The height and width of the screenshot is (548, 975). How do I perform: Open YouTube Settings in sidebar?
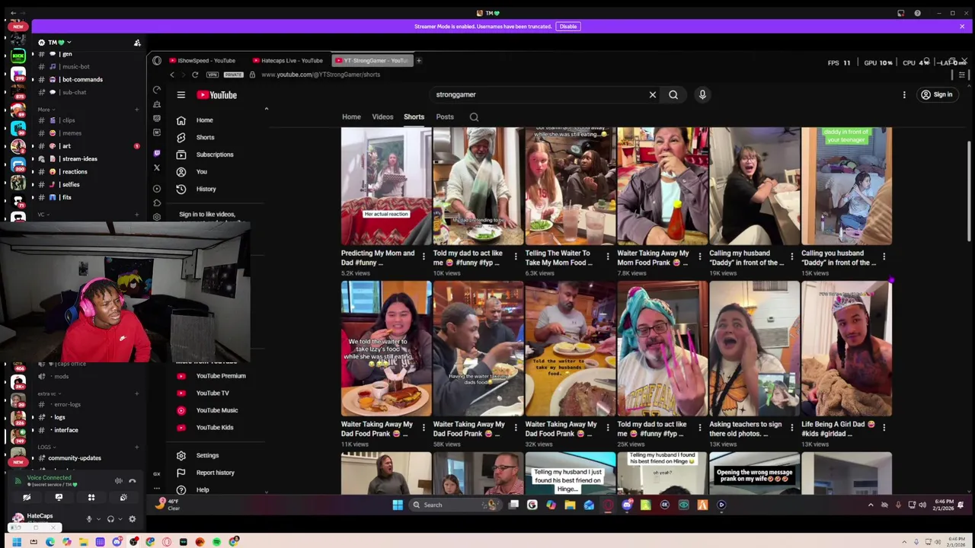(x=207, y=455)
